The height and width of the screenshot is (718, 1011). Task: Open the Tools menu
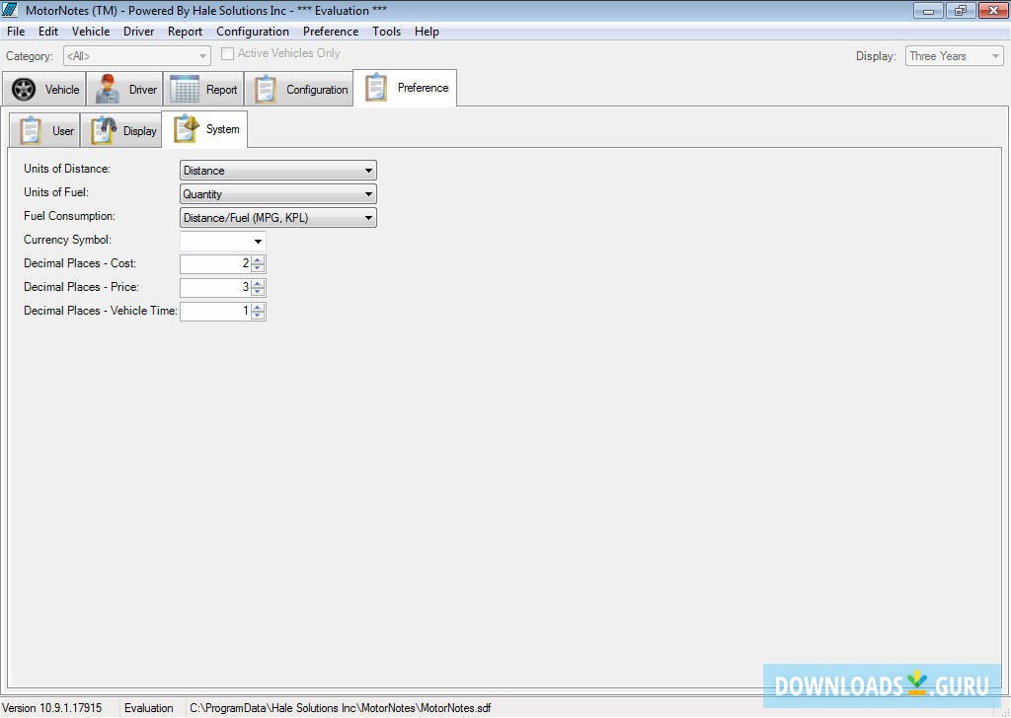pos(386,32)
